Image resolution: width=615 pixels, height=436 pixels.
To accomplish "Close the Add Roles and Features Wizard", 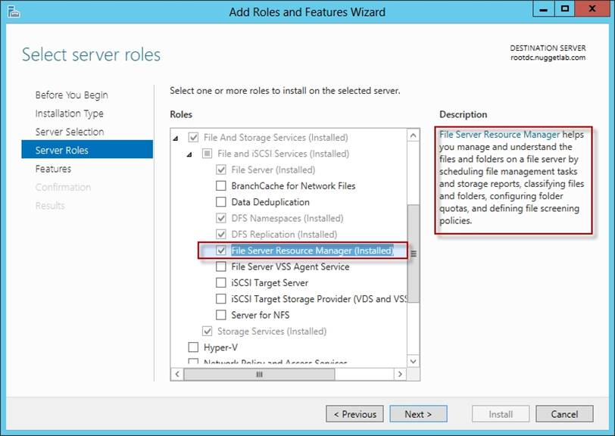I will (x=592, y=8).
